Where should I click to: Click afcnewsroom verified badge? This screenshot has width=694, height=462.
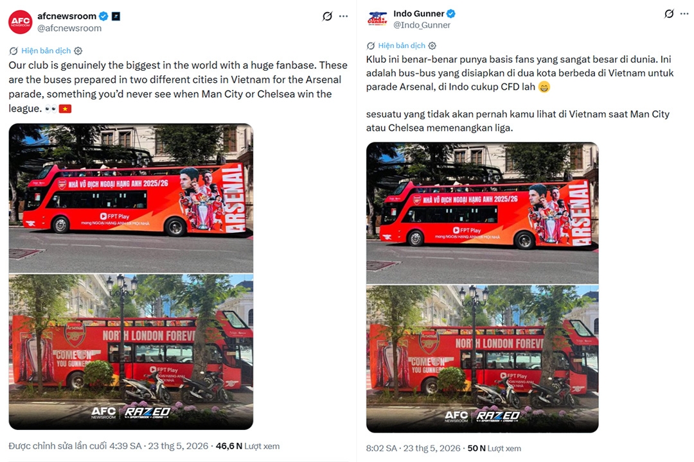103,16
